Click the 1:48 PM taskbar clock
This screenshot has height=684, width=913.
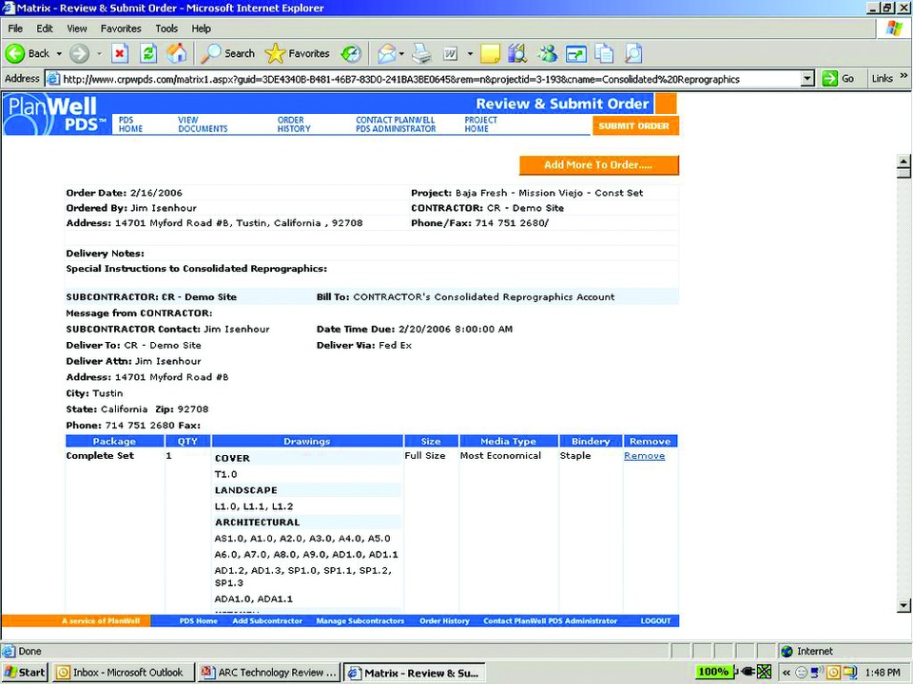click(883, 673)
